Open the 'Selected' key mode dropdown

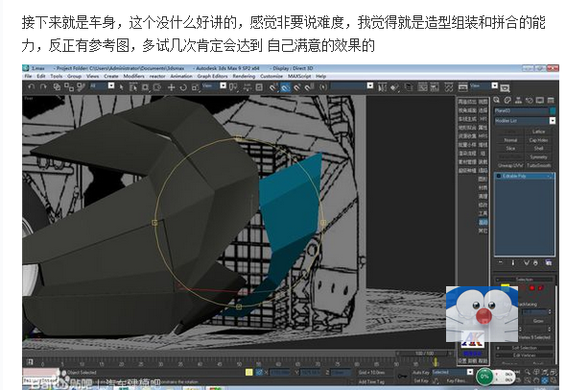[x=452, y=372]
